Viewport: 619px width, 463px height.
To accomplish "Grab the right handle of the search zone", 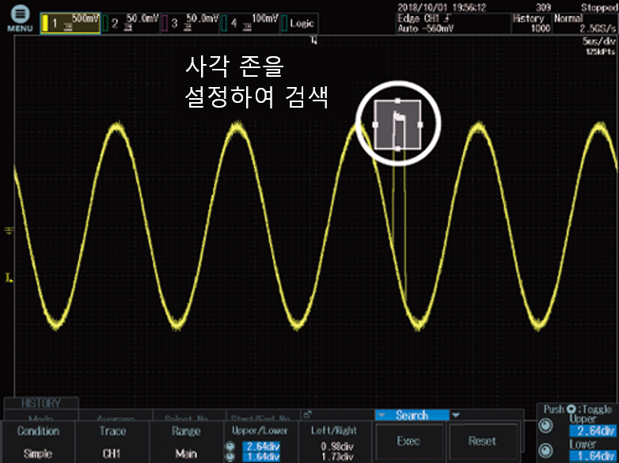I will tap(420, 124).
